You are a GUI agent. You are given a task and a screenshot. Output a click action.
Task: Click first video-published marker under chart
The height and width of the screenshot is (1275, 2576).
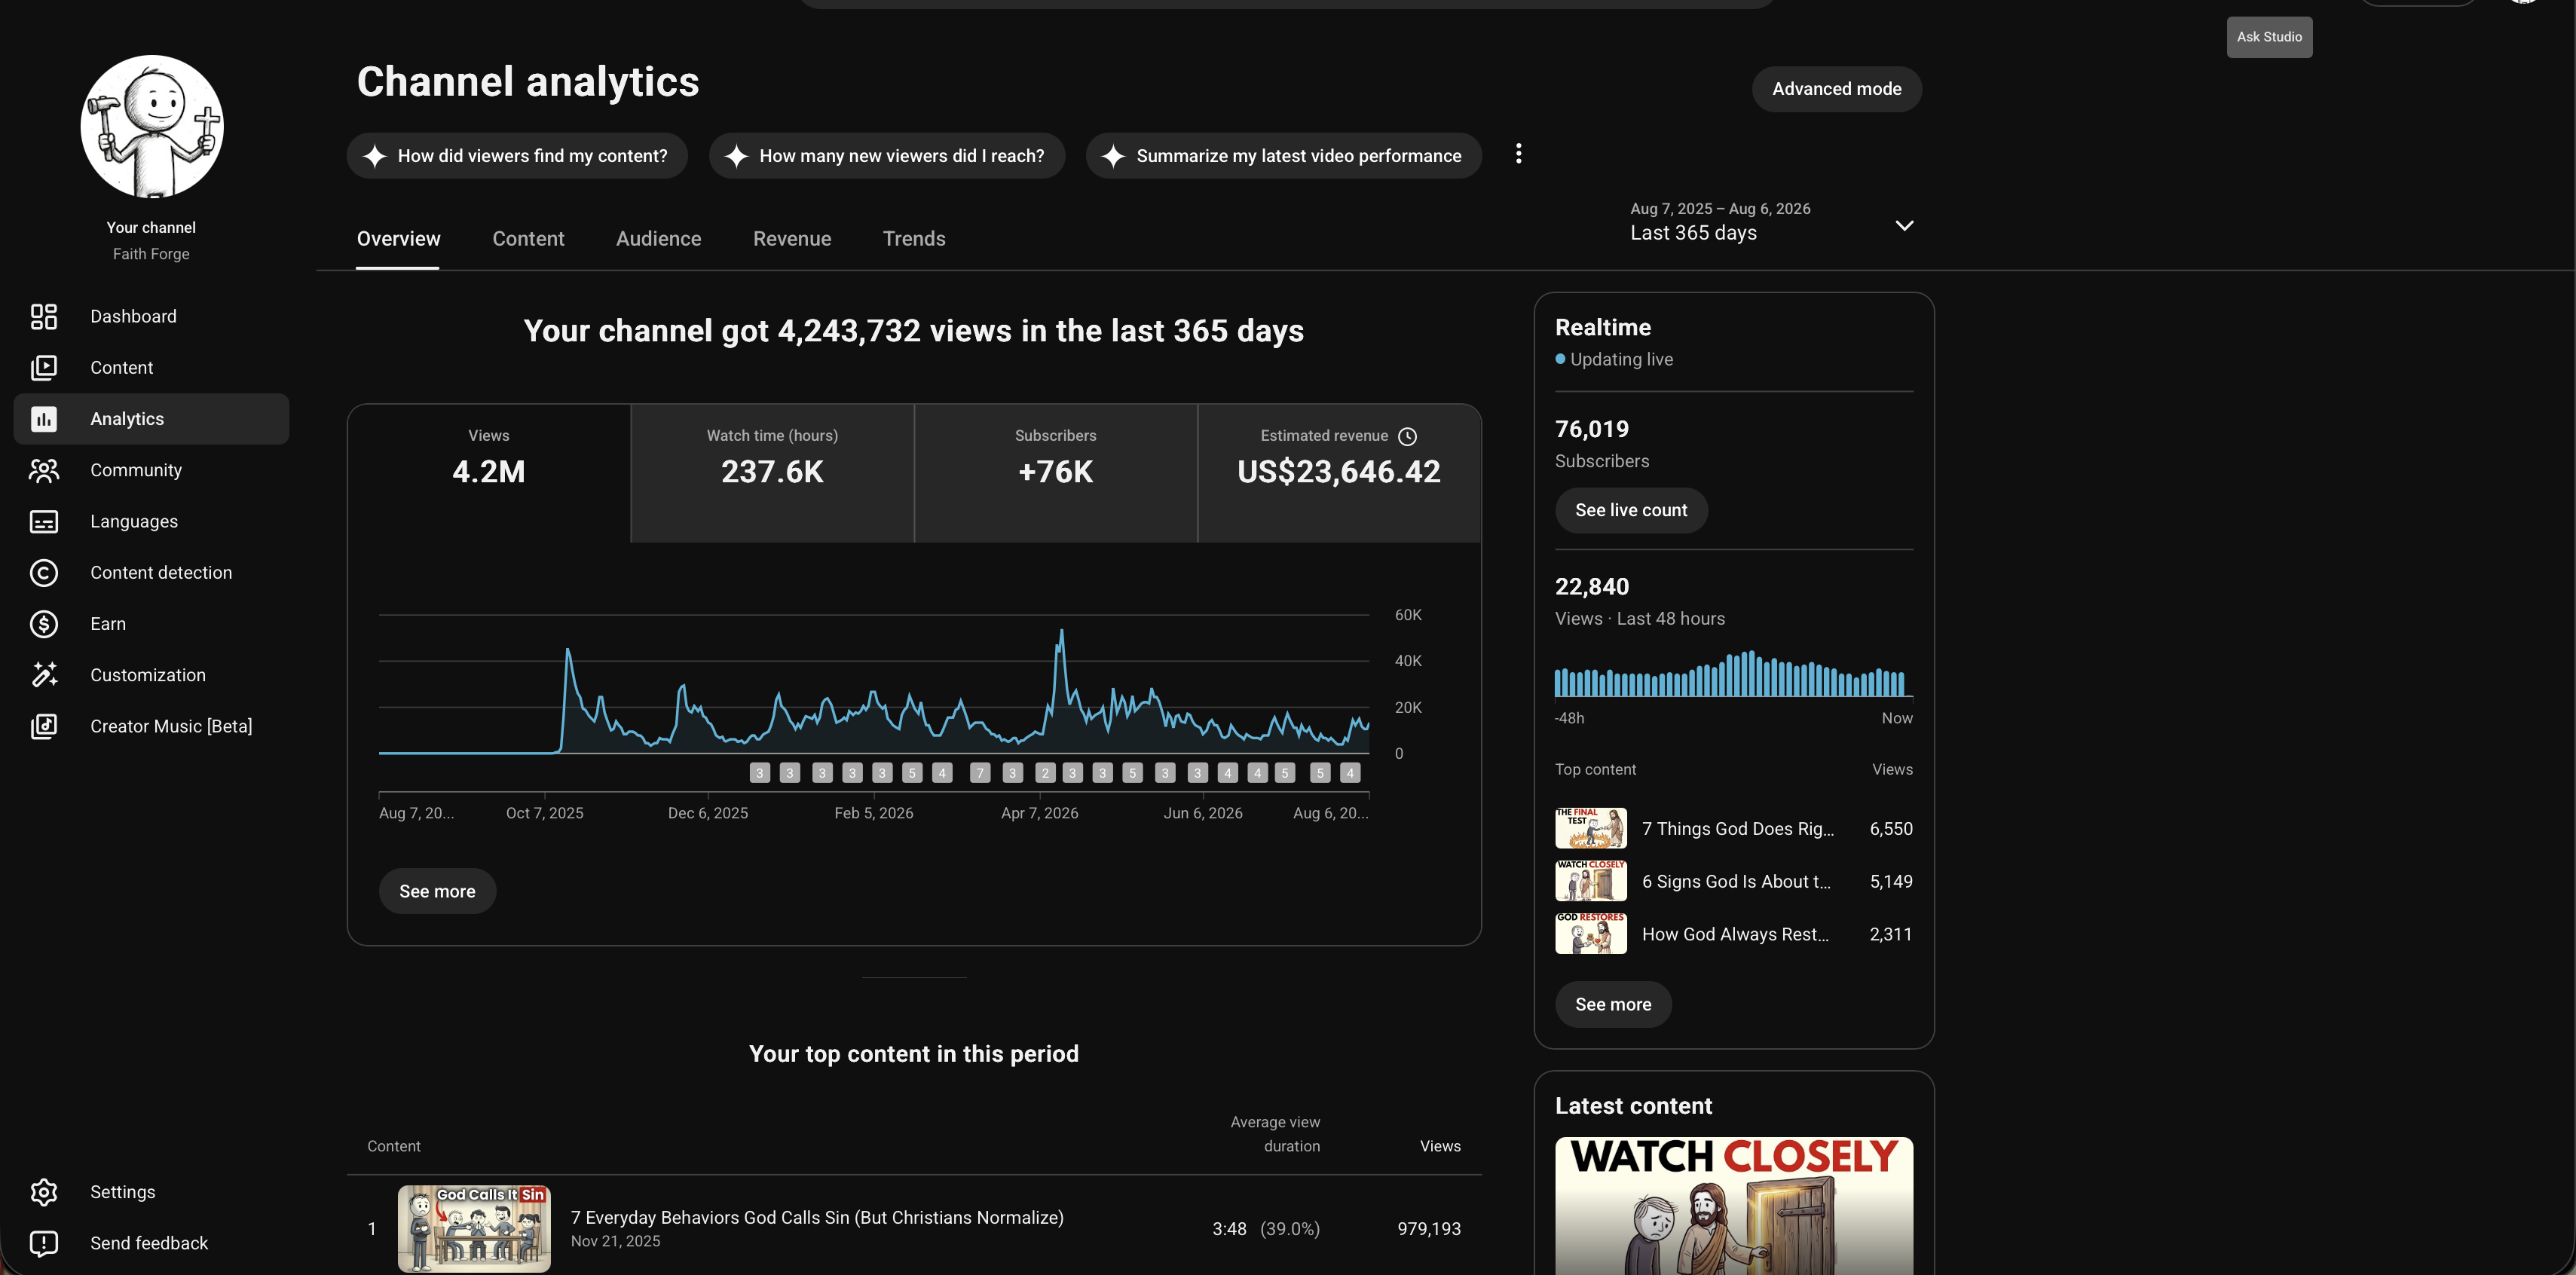click(760, 773)
